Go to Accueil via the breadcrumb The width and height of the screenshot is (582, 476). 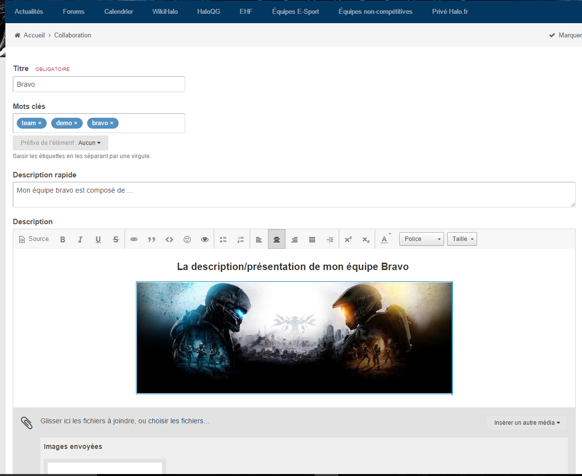(x=34, y=35)
